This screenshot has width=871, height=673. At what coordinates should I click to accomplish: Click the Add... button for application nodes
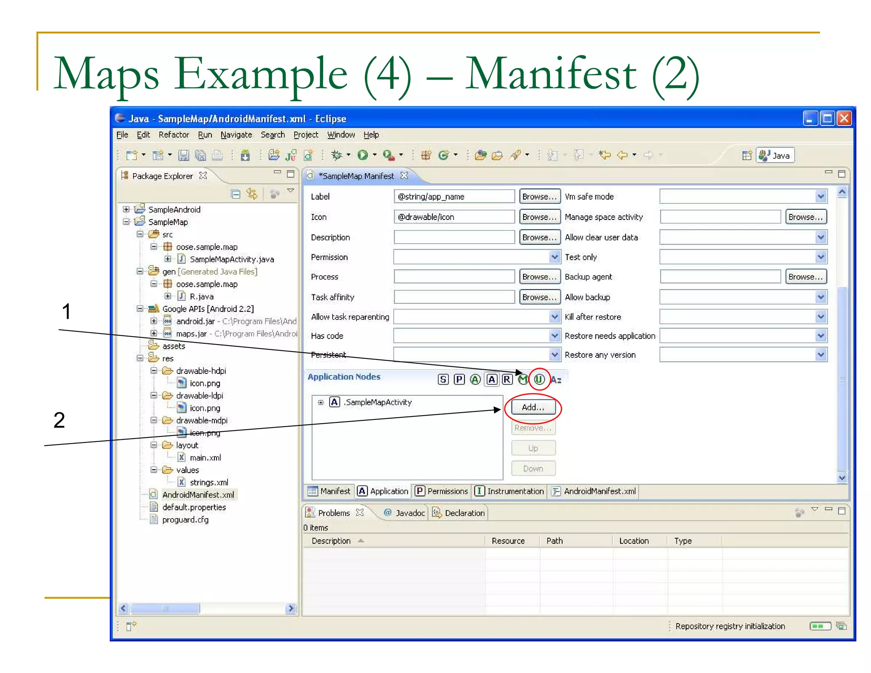533,408
